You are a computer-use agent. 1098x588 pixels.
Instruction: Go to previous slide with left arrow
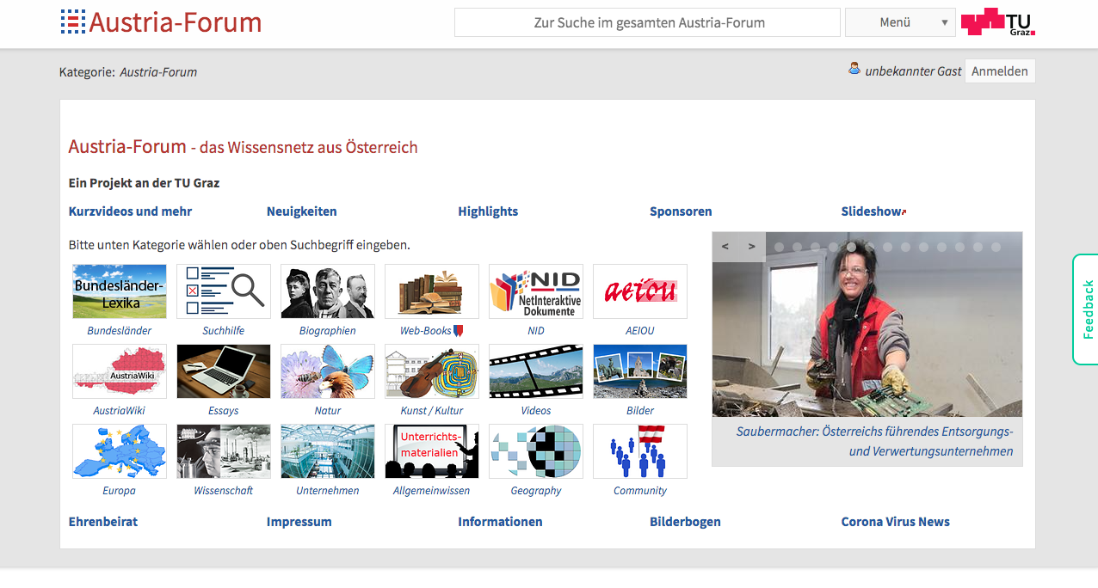pyautogui.click(x=725, y=247)
